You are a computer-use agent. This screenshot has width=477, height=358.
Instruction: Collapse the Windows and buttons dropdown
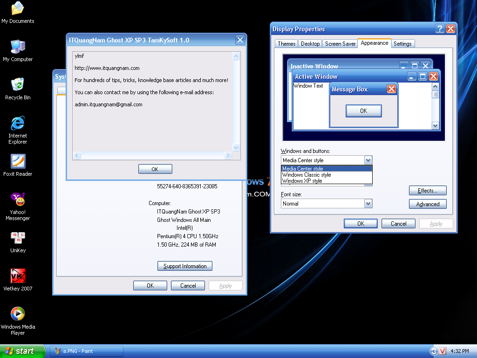click(x=368, y=160)
